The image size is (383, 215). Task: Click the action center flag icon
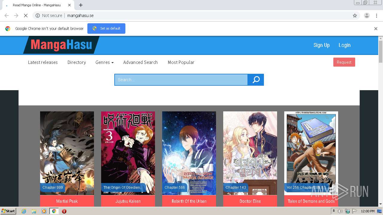pos(354,211)
